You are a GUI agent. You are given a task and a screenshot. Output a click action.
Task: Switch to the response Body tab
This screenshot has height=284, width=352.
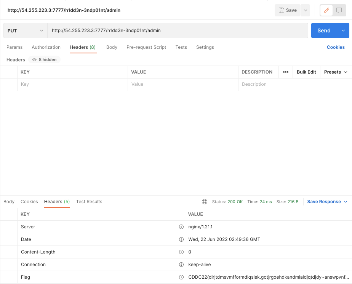pos(9,202)
